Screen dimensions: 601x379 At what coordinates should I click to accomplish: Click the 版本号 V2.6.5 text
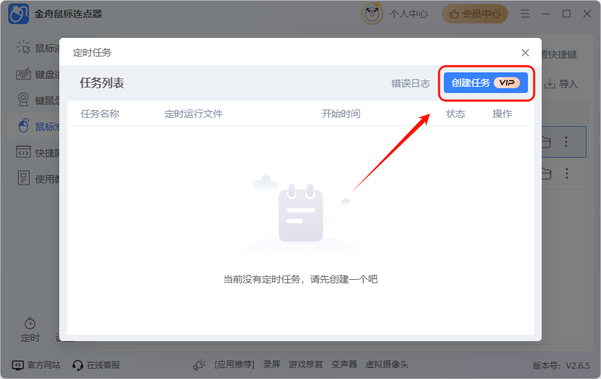561,366
